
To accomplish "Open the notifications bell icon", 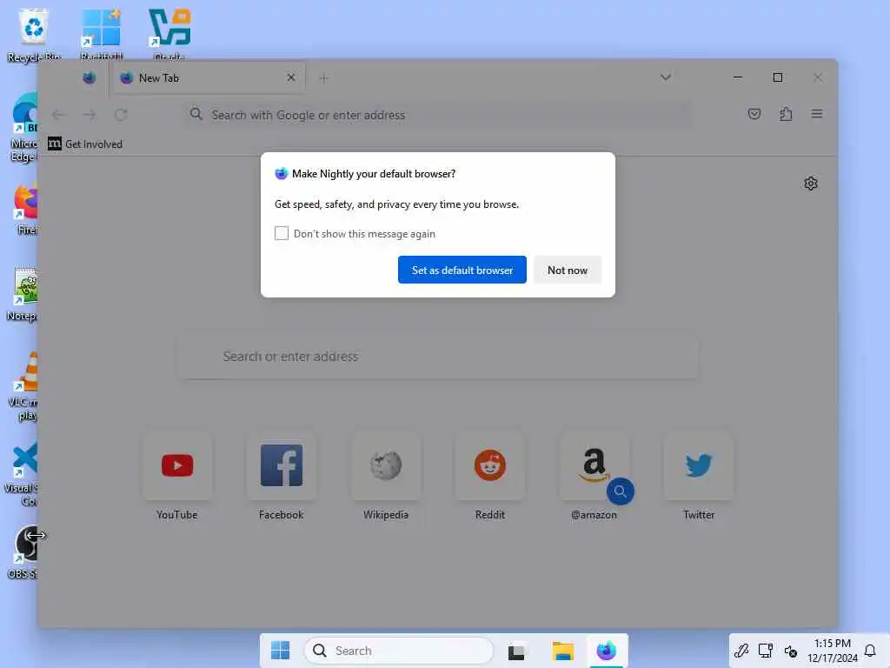I will (x=869, y=651).
